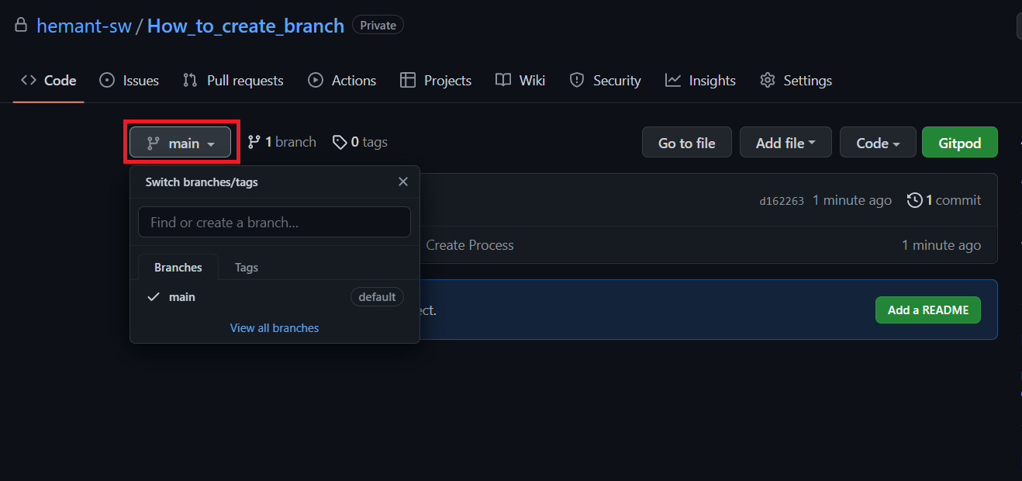Screen dimensions: 1022x481
Task: Open the Insights tab
Action: [x=700, y=81]
